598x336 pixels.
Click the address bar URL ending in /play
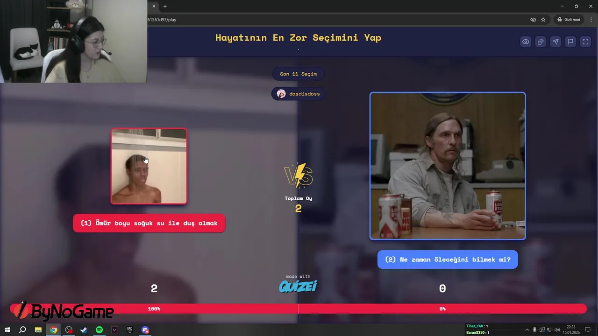tap(162, 20)
